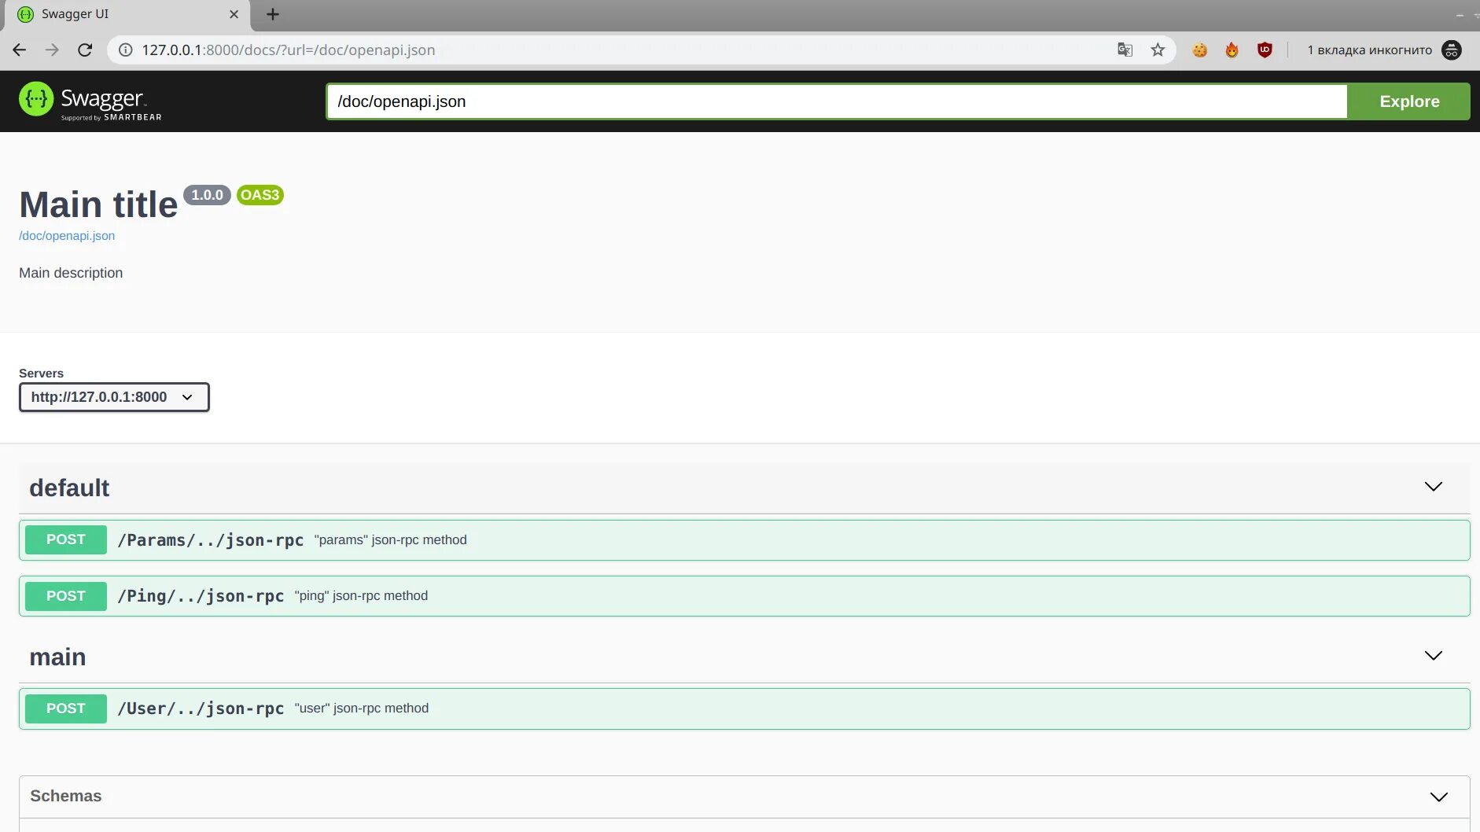
Task: Select the Swagger UI browser tab
Action: pos(126,14)
